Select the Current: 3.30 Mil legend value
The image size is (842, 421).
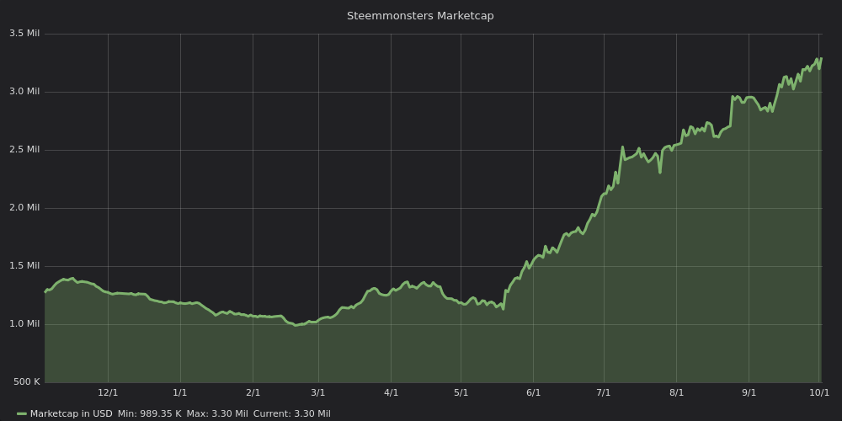[291, 413]
